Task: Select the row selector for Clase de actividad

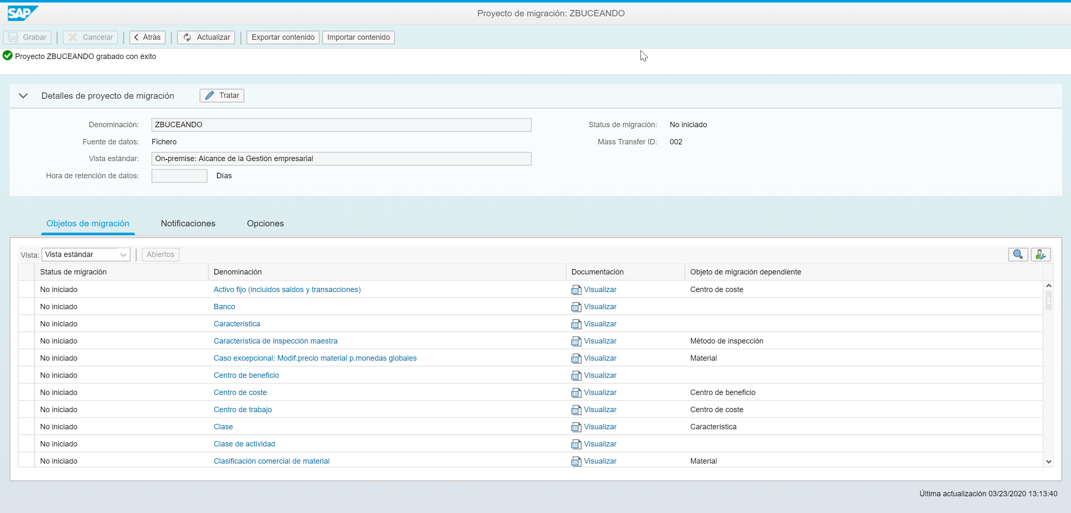Action: (26, 444)
